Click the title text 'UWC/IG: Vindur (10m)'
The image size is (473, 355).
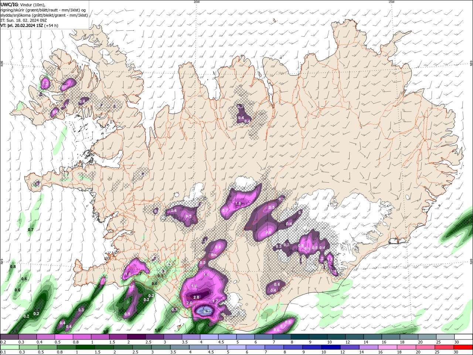[x=23, y=4]
